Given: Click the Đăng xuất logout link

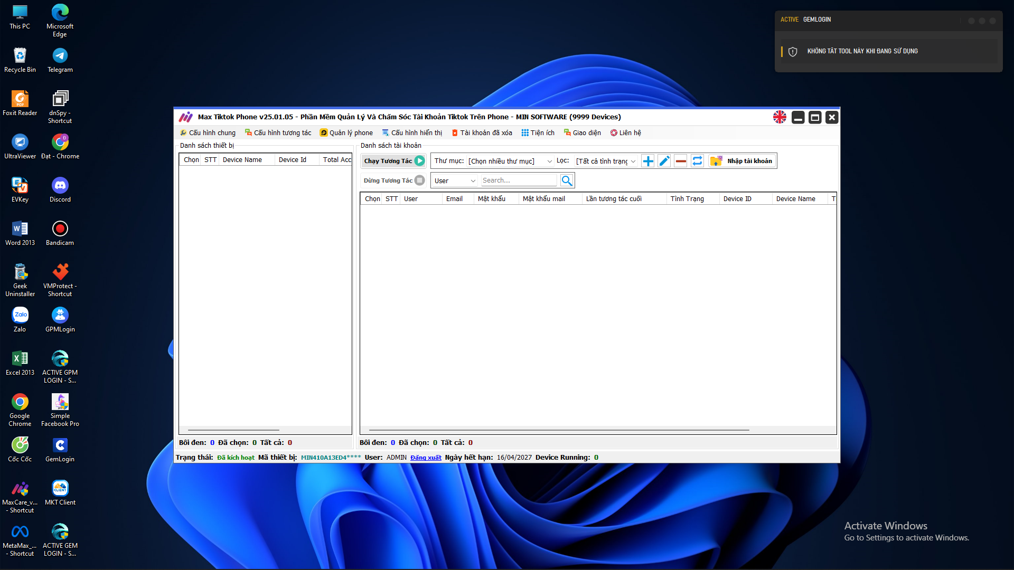Looking at the screenshot, I should [x=426, y=458].
